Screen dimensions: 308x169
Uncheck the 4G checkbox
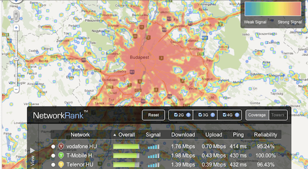[224, 115]
